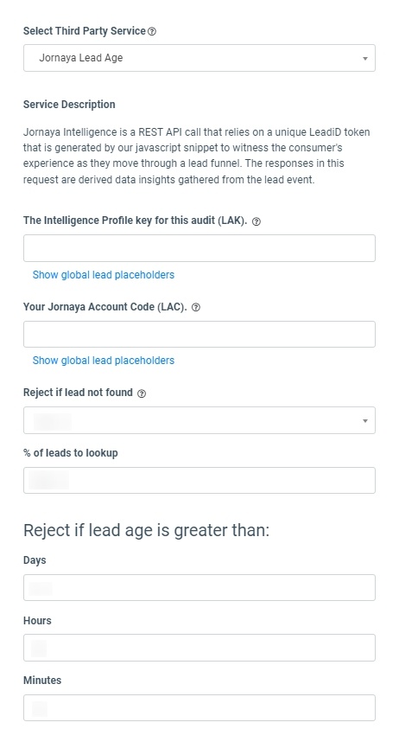Click the caret of the Reject if lead not found select
The width and height of the screenshot is (399, 748).
tap(365, 421)
